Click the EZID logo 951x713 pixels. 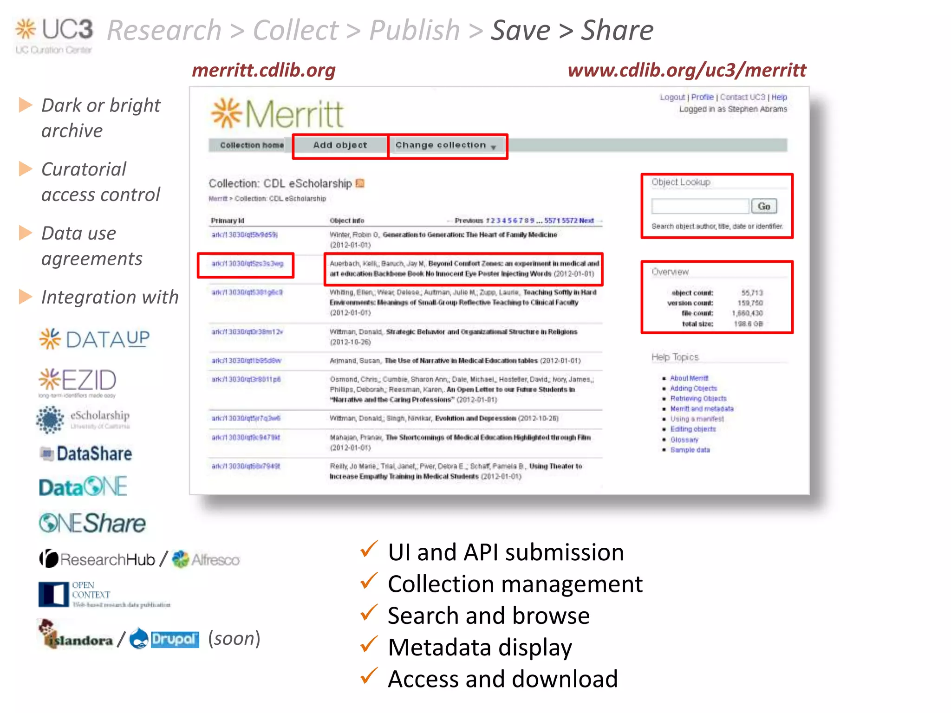tap(78, 382)
